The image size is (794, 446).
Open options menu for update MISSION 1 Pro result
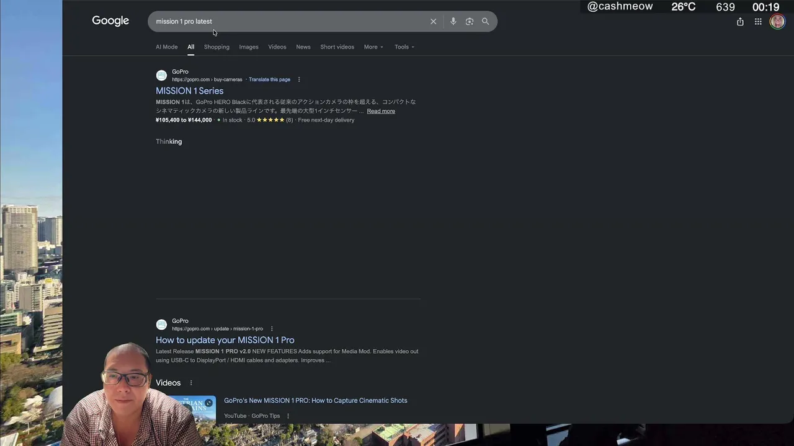[272, 329]
